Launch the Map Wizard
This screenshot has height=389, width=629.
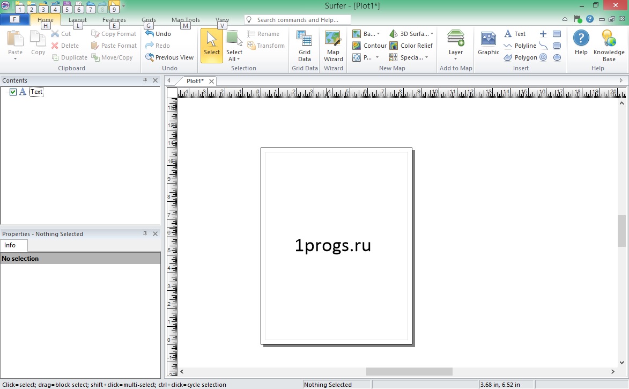334,46
